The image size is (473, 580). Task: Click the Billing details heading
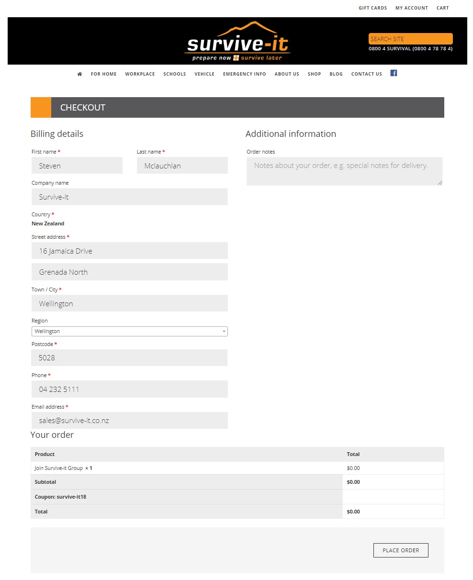57,134
